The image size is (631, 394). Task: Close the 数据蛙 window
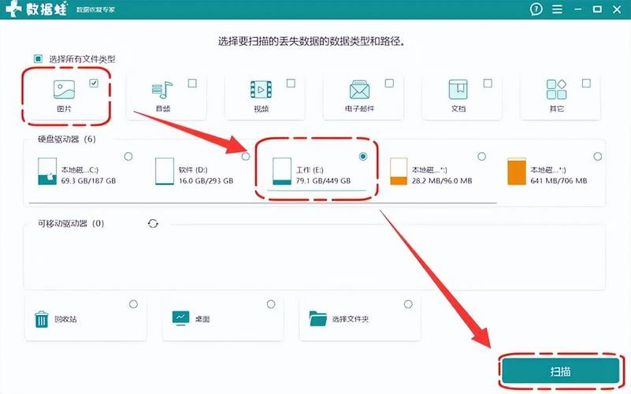click(617, 9)
